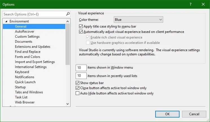Select Tabs and Windows page

coord(29,92)
